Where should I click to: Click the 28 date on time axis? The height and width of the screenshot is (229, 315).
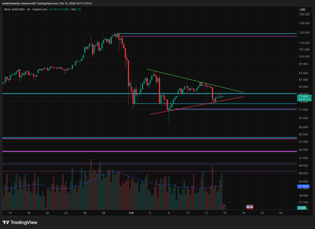pyautogui.click(x=103, y=213)
